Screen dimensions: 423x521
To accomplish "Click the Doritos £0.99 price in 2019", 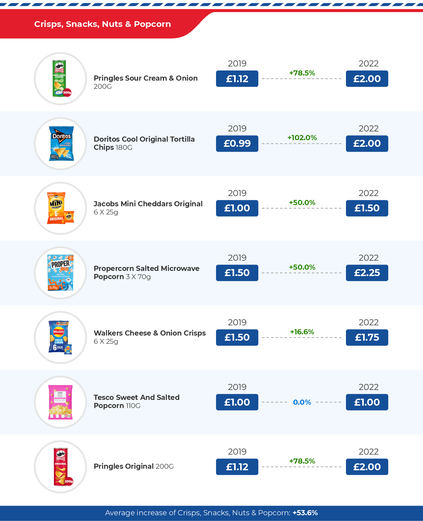I will coord(237,143).
